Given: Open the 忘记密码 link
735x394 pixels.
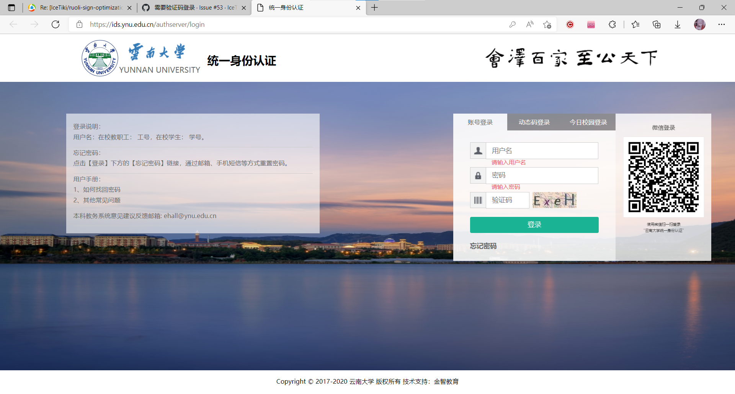Looking at the screenshot, I should 483,246.
